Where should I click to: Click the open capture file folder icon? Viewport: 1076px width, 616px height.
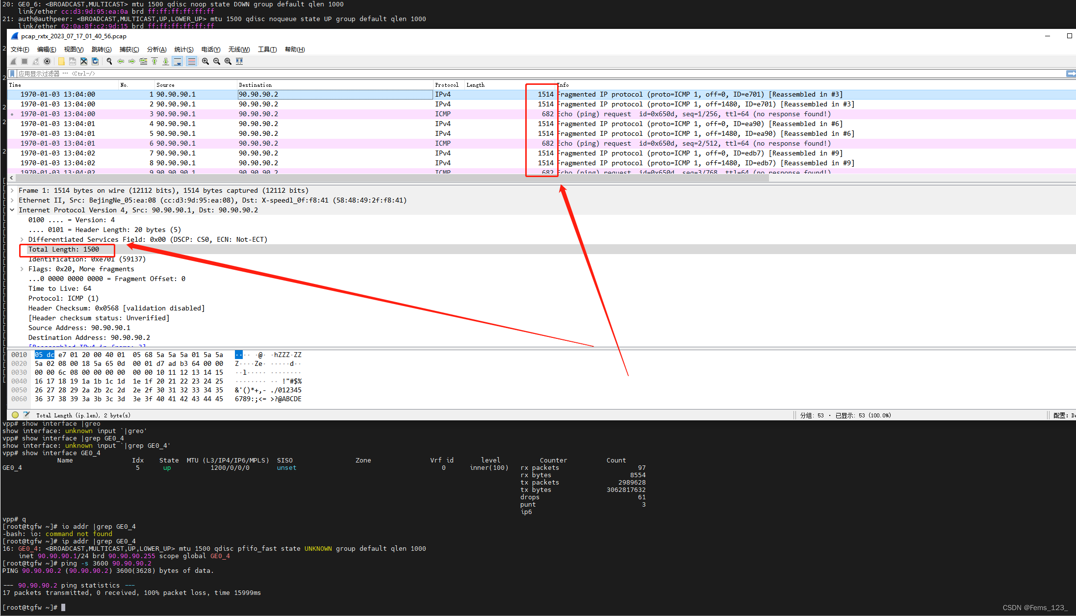point(61,61)
